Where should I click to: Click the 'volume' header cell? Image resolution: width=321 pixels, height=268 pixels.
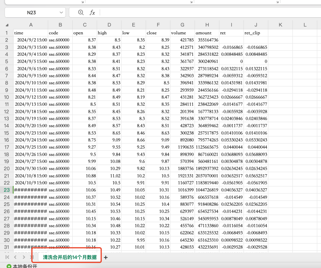tap(182, 33)
